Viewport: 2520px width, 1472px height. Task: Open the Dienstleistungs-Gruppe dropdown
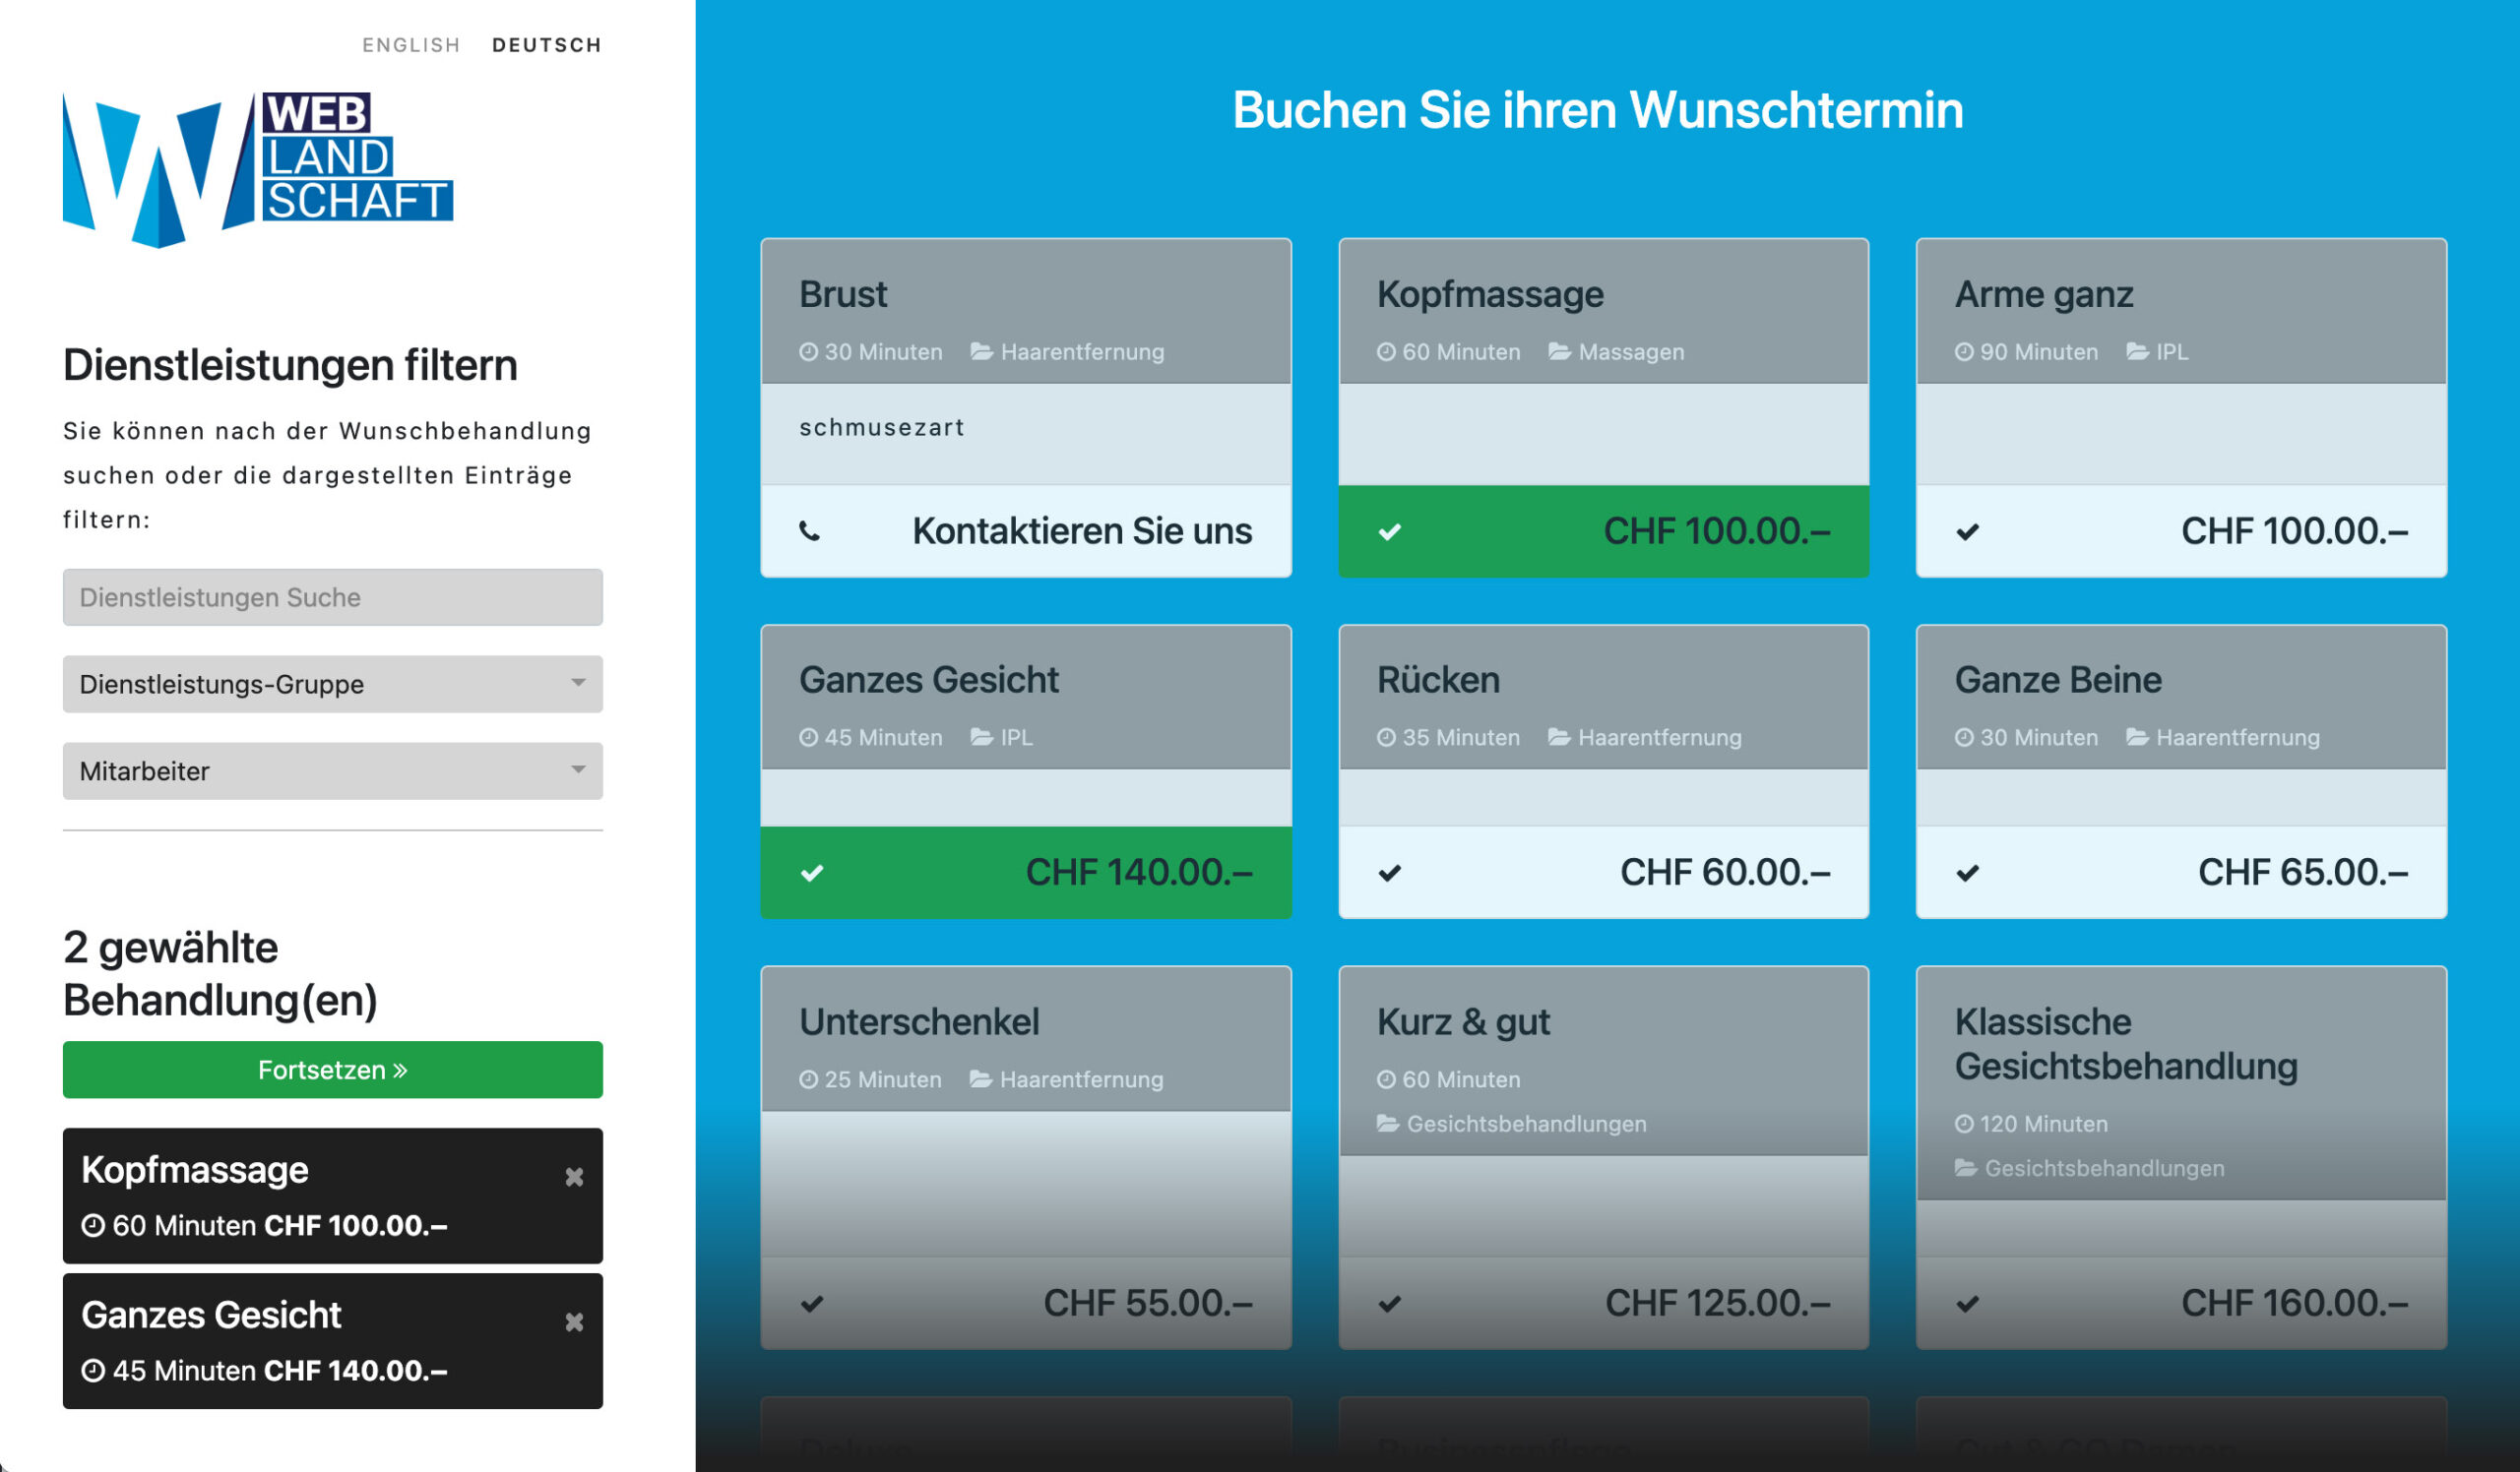click(x=332, y=684)
